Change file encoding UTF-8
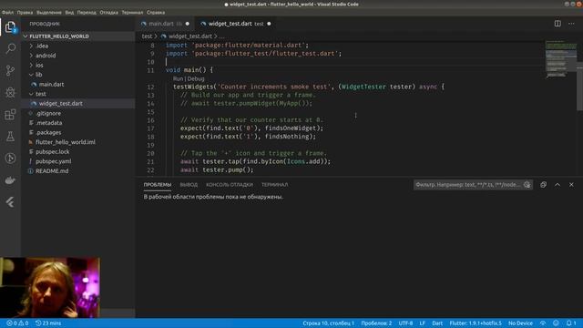The image size is (583, 328). [x=405, y=323]
